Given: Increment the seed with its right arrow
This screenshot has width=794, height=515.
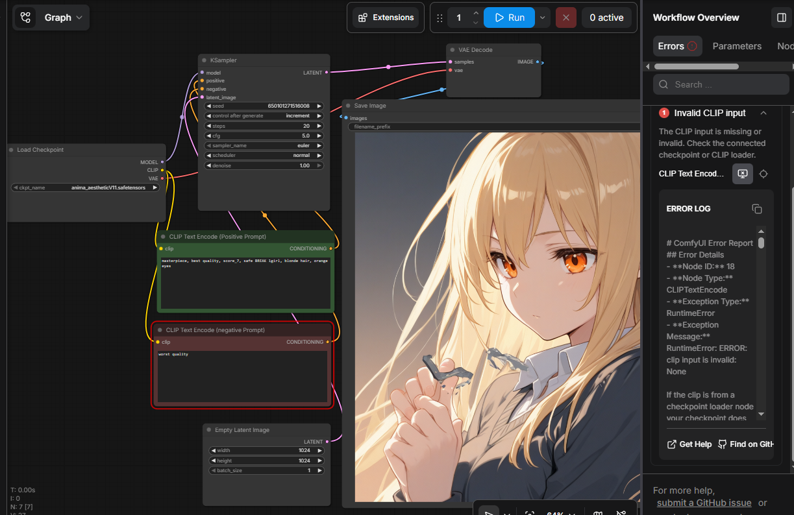Looking at the screenshot, I should click(319, 106).
